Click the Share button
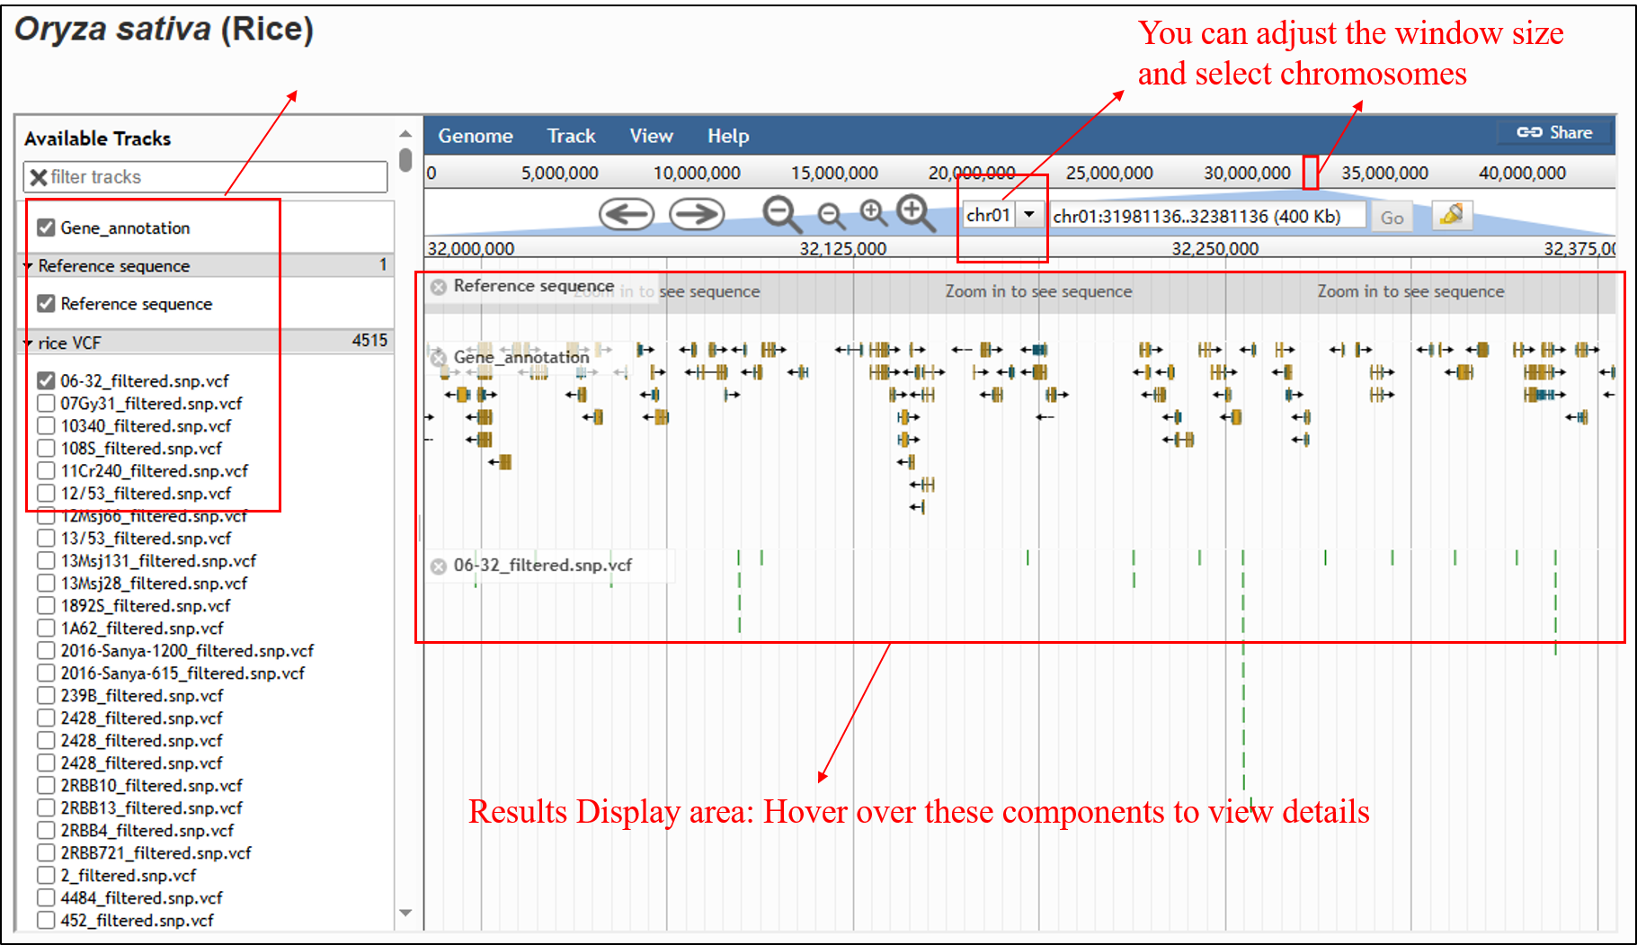The width and height of the screenshot is (1637, 945). (x=1554, y=133)
